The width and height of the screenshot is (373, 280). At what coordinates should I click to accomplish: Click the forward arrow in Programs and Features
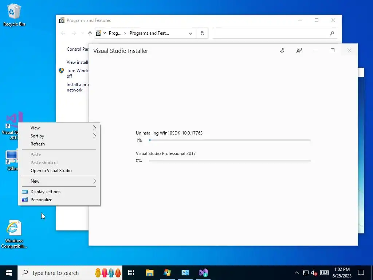74,33
